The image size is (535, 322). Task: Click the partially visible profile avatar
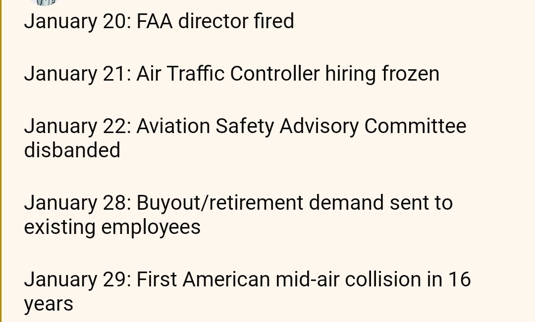point(45,2)
